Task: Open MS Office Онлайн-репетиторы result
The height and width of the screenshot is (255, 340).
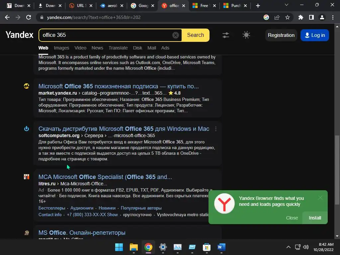Action: tap(82, 233)
